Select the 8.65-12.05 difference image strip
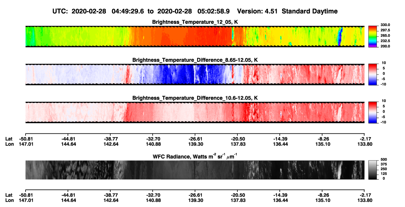405x207 pixels. pos(195,74)
